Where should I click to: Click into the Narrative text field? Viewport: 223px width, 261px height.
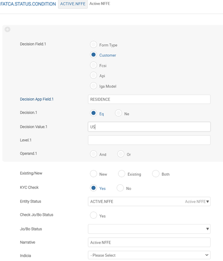click(x=149, y=243)
